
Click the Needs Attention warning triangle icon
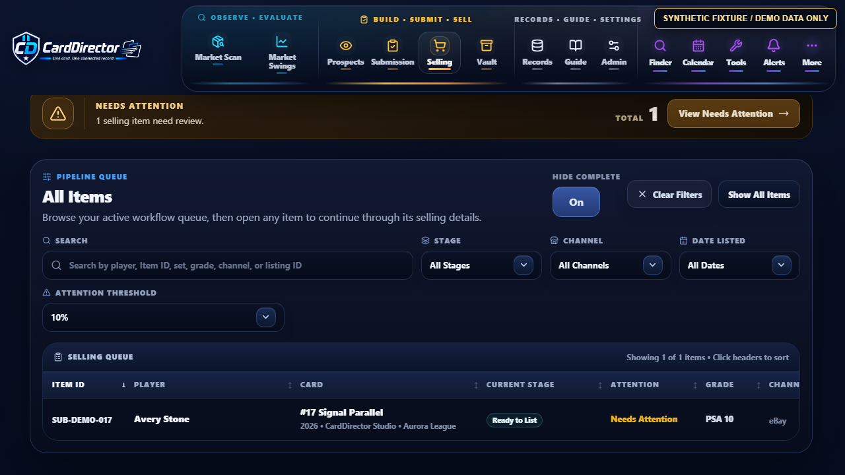(x=58, y=113)
